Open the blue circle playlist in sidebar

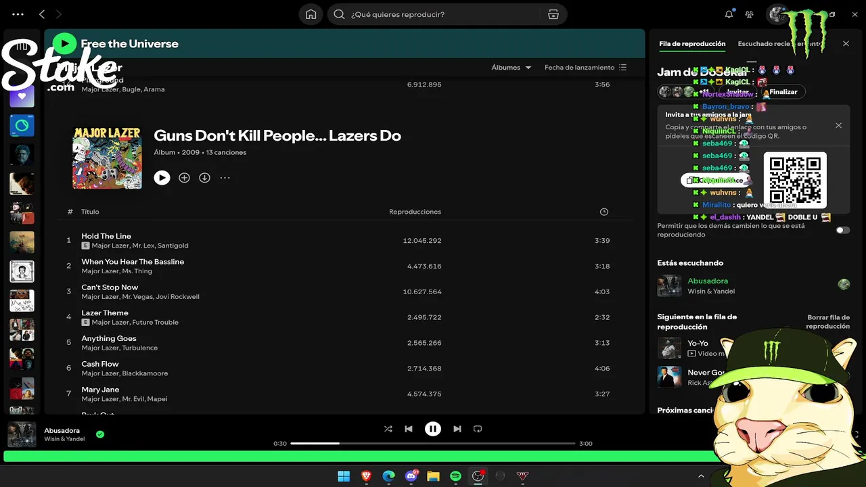(x=22, y=125)
